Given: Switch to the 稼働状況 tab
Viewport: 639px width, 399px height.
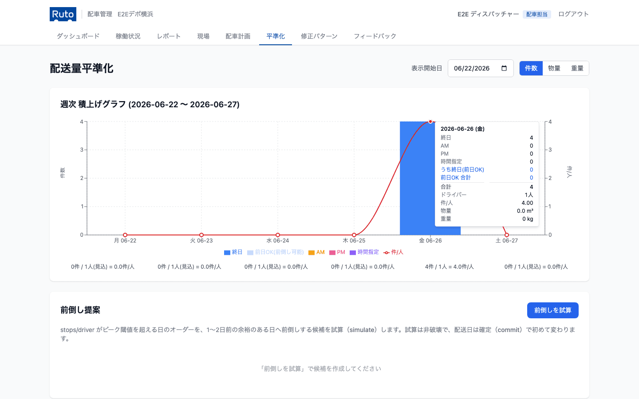Looking at the screenshot, I should 128,36.
